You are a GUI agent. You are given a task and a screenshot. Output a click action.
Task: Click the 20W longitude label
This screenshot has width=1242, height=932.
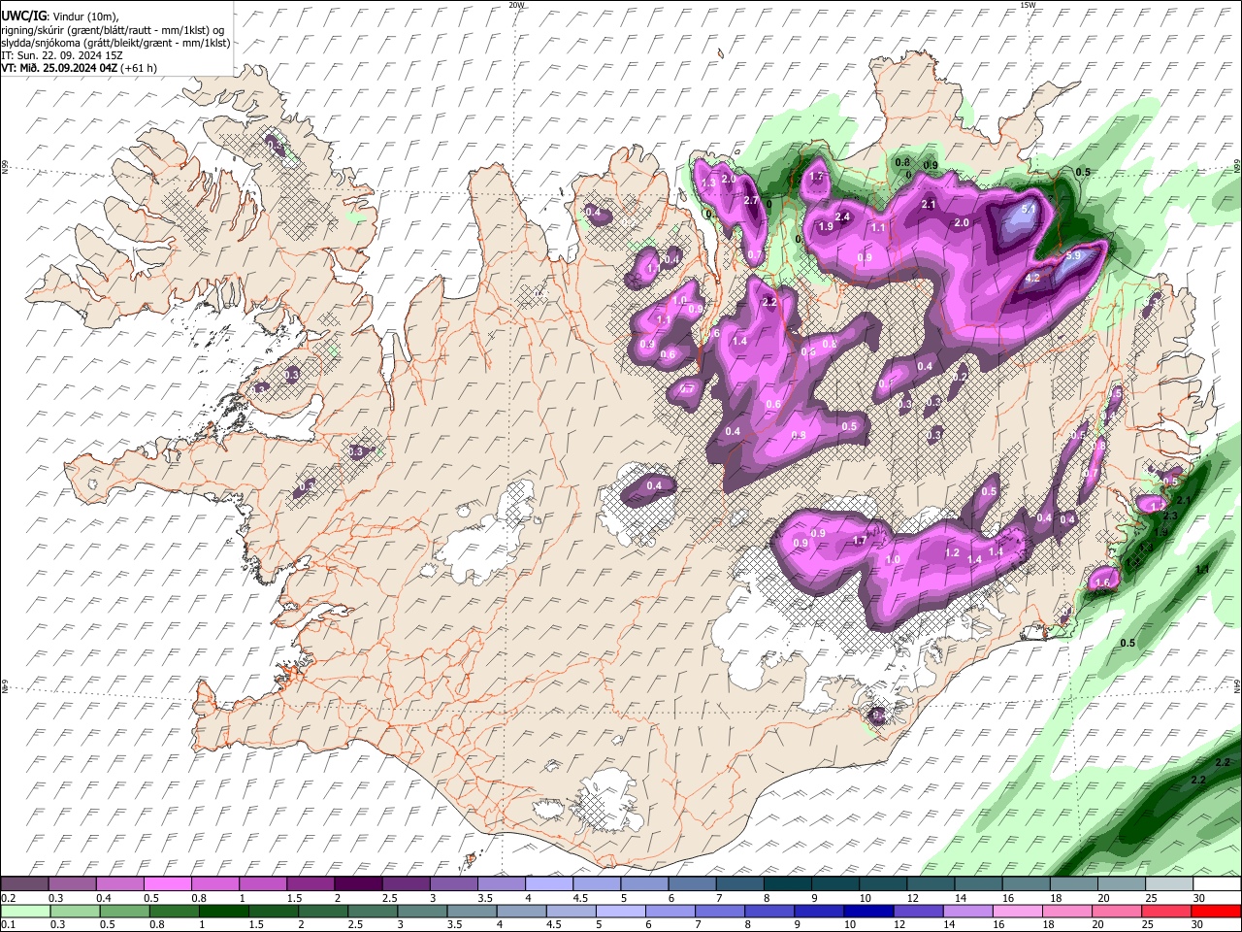pos(516,5)
